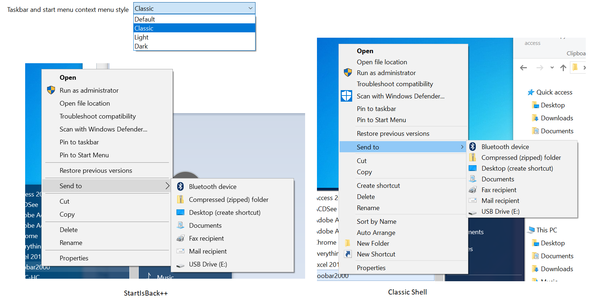Click the Compressed (zipped) folder icon in Classic Shell submenu
The image size is (589, 306).
[x=473, y=157]
